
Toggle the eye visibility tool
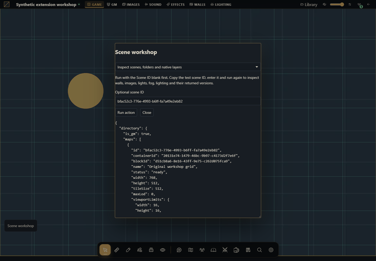[163, 250]
